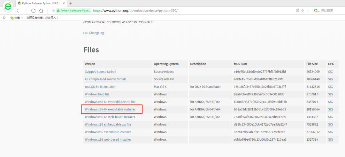Viewport: 345px width, 157px height.
Task: Click the Operating System column header
Action: (166, 64)
